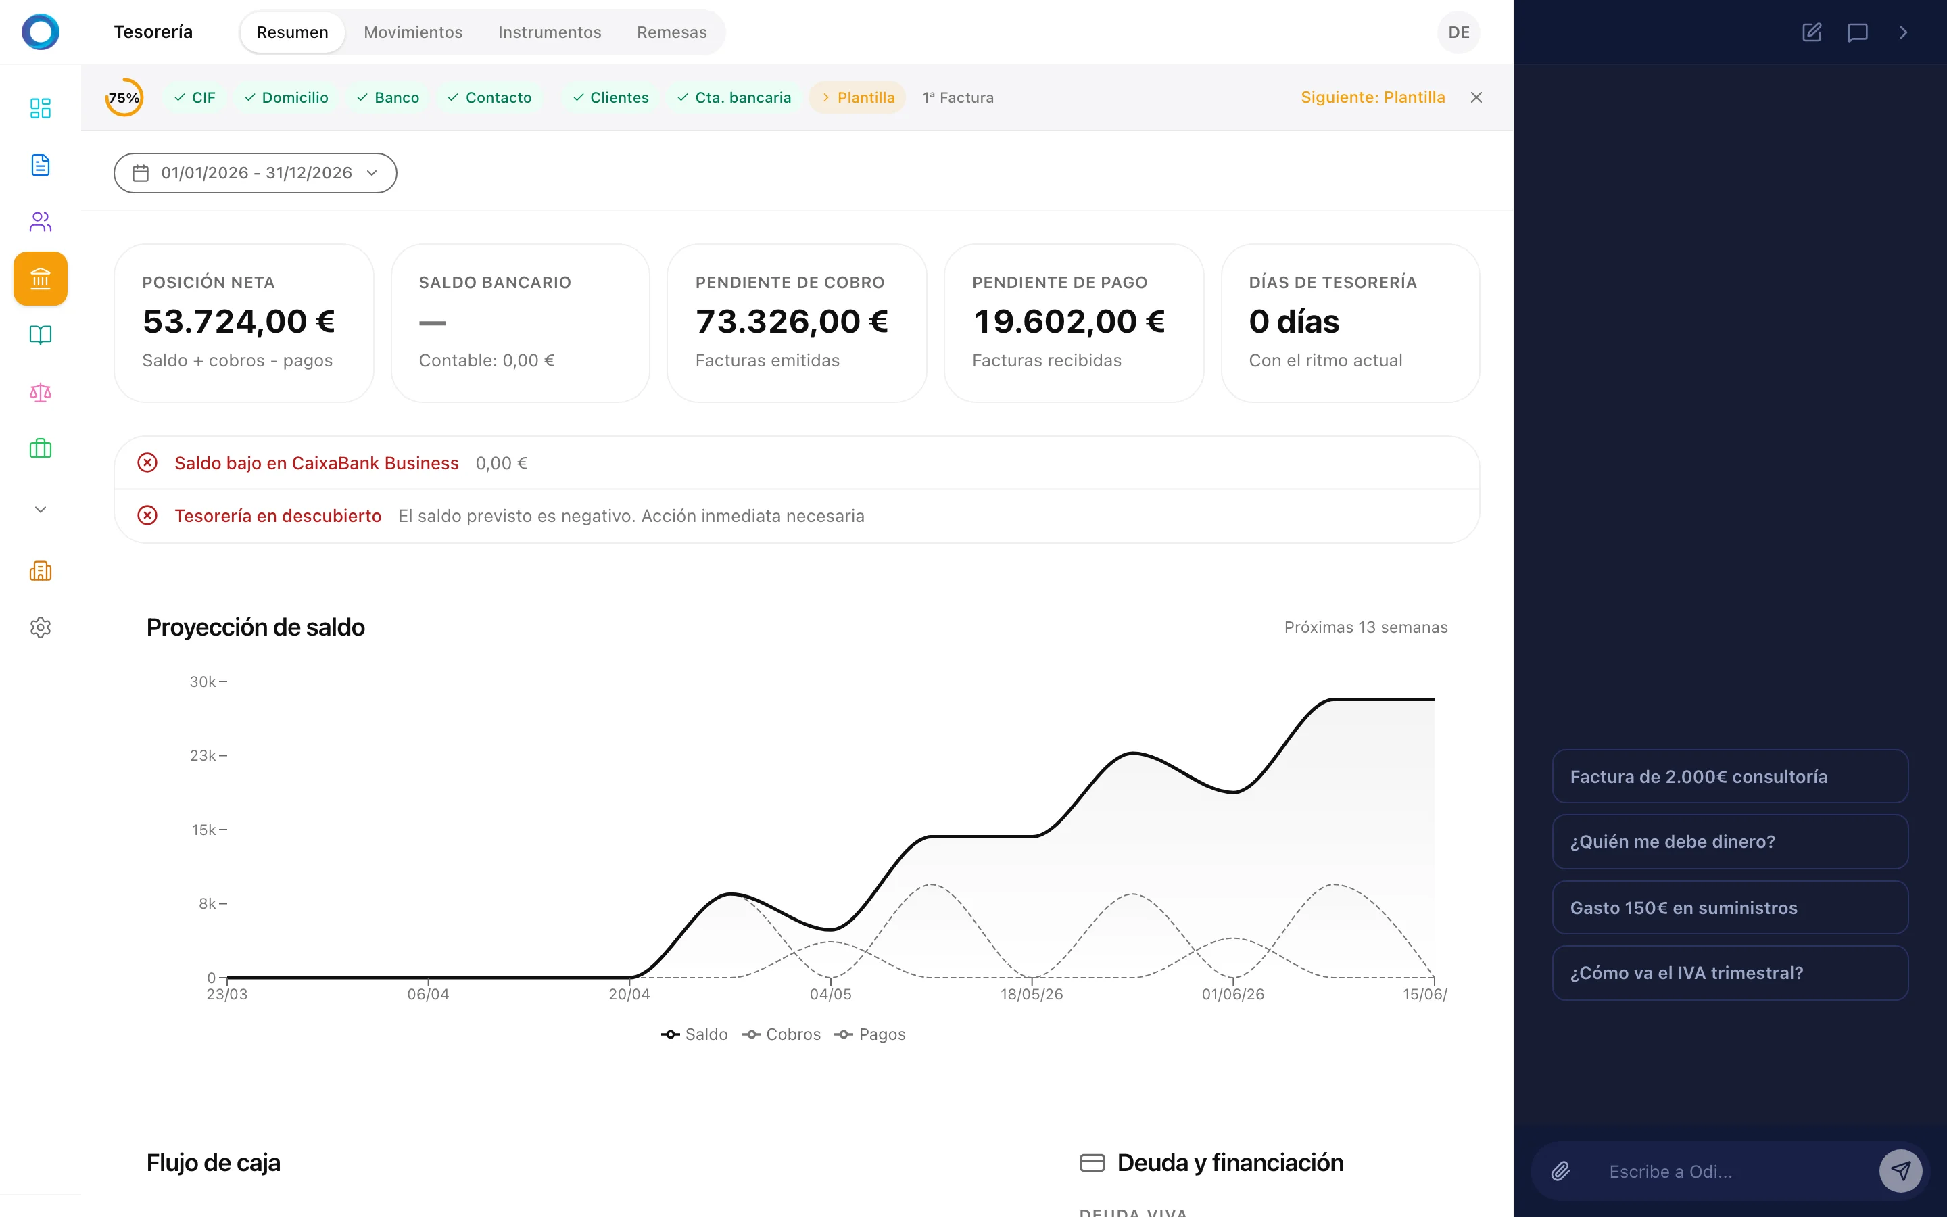The height and width of the screenshot is (1217, 1947).
Task: Open the balance scales icon in sidebar
Action: tap(41, 392)
